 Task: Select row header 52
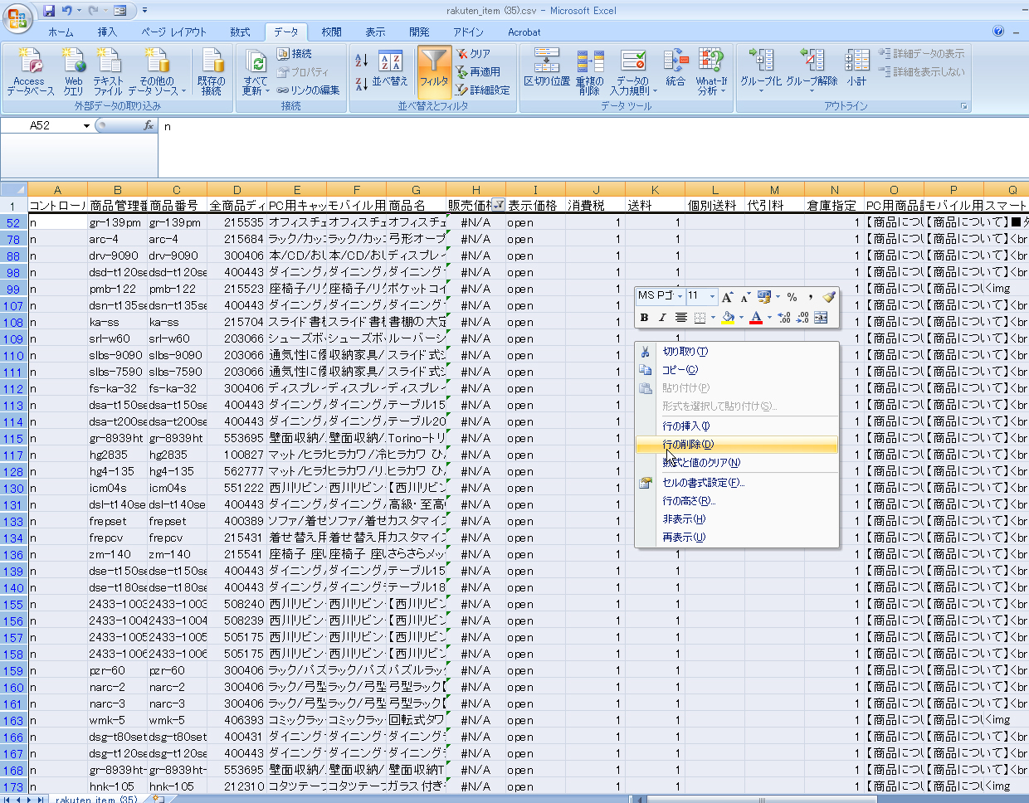coord(14,222)
